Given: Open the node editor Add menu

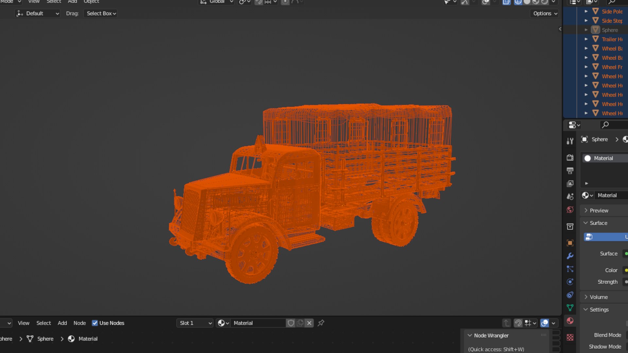Looking at the screenshot, I should tap(62, 323).
